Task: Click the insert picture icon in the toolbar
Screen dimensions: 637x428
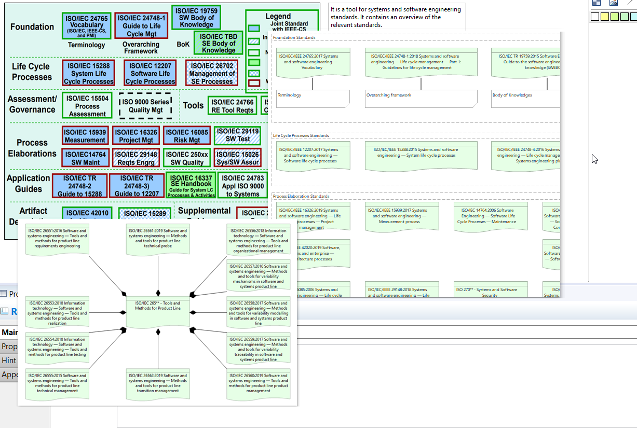Action: [x=614, y=3]
